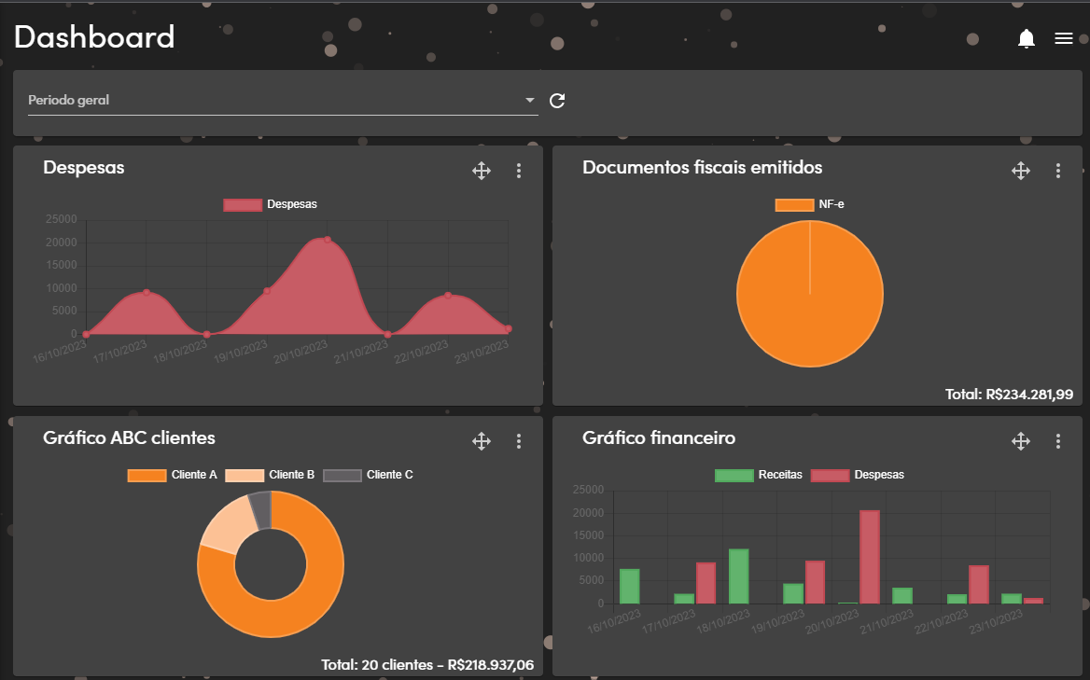Click the refresh period icon

pyautogui.click(x=557, y=101)
